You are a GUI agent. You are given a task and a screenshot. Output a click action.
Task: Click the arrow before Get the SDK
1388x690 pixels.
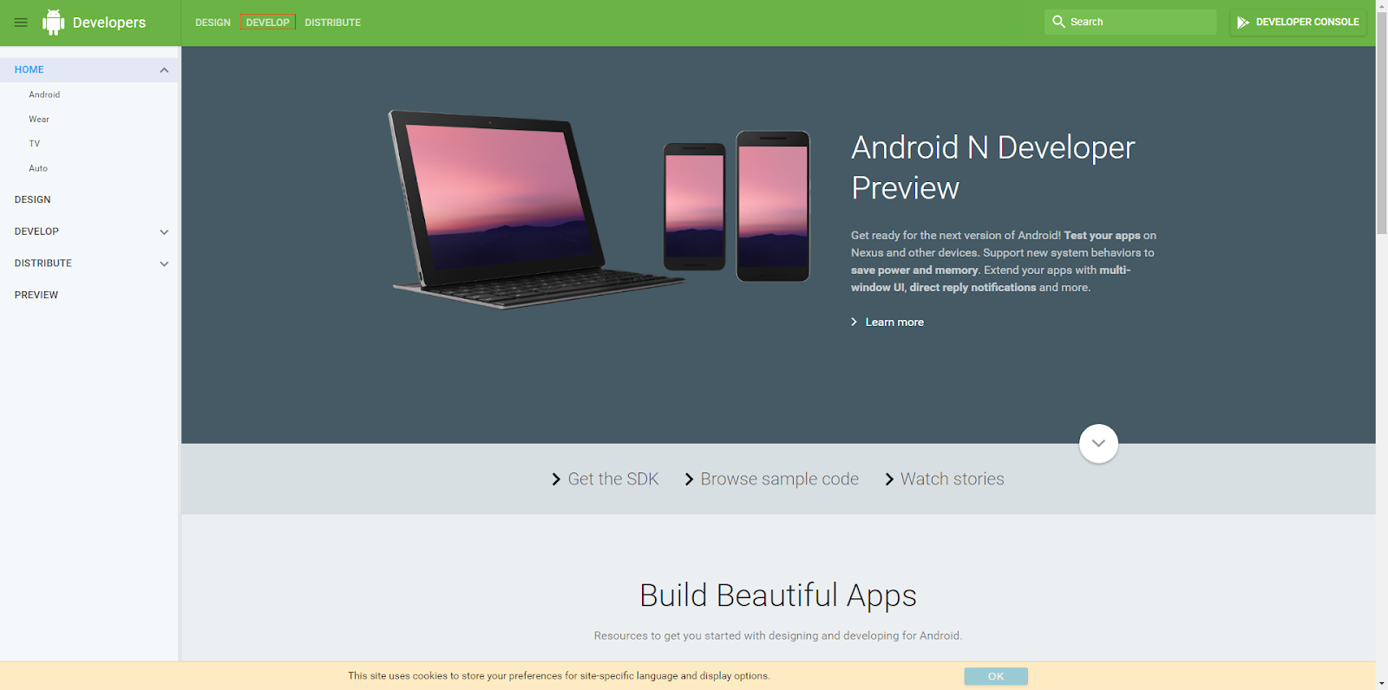point(556,479)
